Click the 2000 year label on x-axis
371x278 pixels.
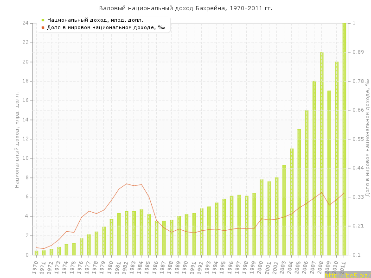point(261,266)
